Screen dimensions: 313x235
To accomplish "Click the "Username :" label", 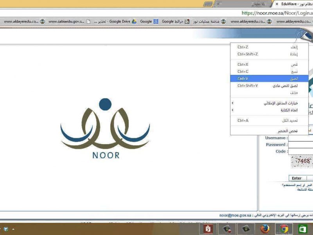I will point(277,138).
